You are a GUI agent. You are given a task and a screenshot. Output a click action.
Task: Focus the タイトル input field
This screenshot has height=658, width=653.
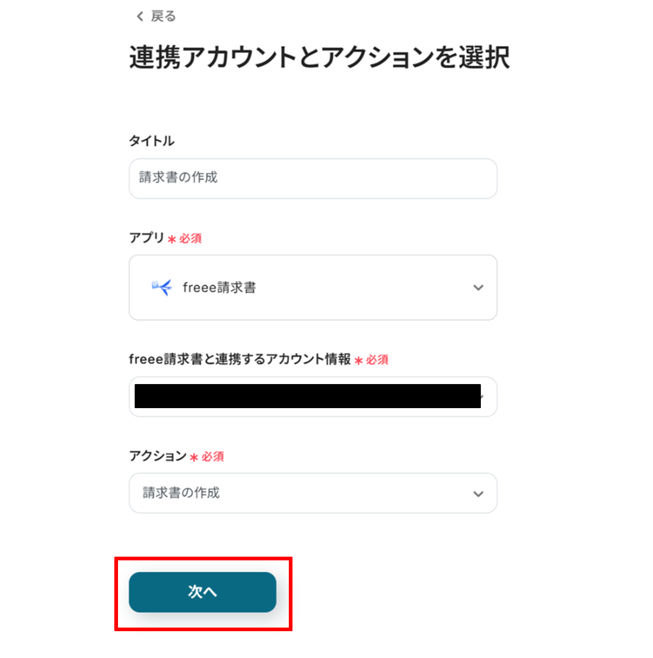pyautogui.click(x=313, y=178)
